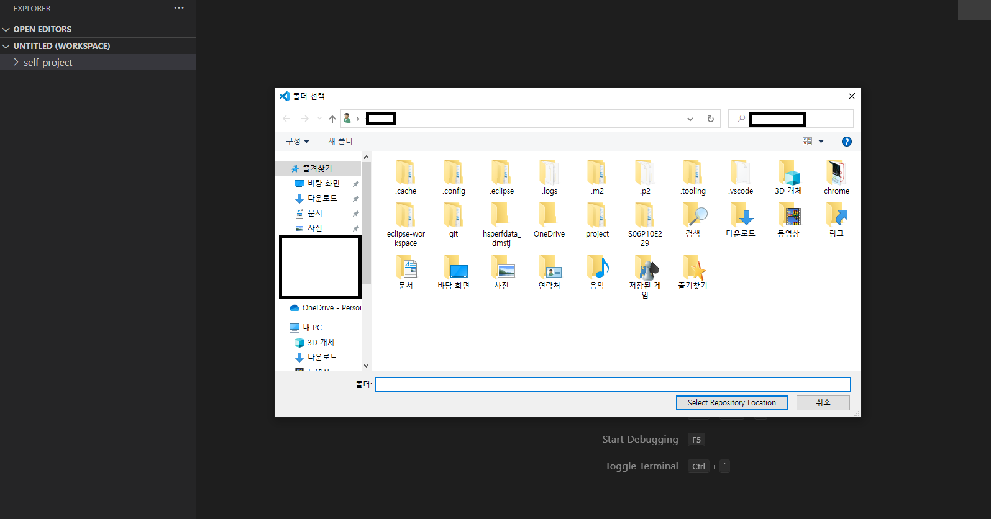Screen dimensions: 991x519
Task: Select the 저장된 게임 saved games folder
Action: [x=645, y=276]
